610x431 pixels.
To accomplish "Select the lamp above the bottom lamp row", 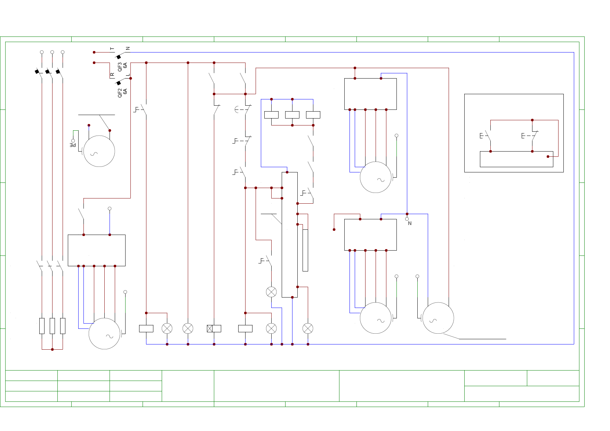I will pos(271,292).
